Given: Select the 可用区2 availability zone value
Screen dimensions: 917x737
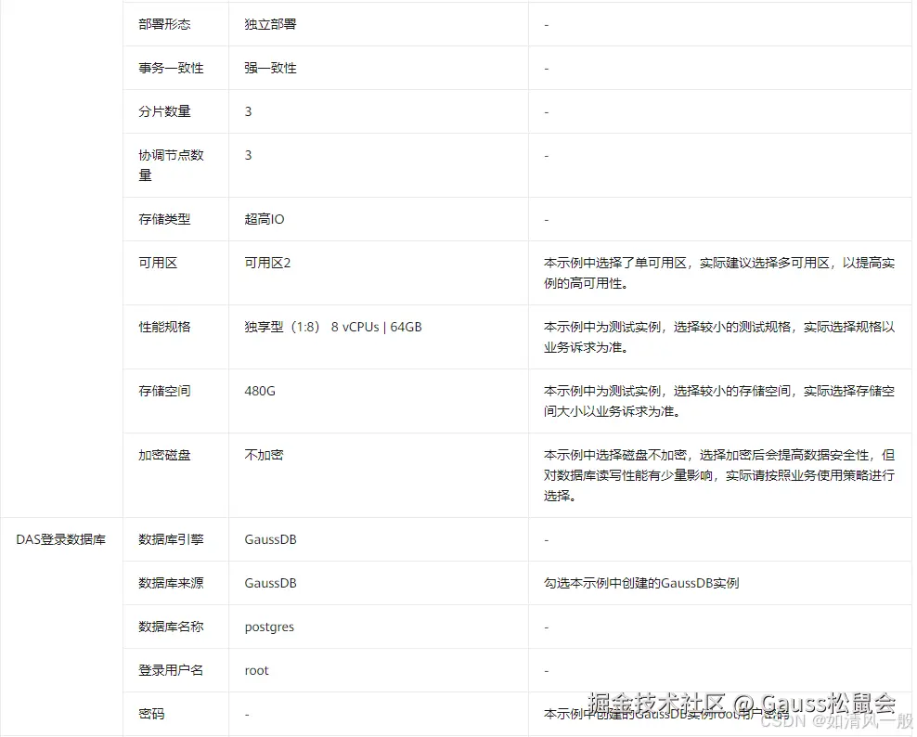Looking at the screenshot, I should click(x=266, y=263).
